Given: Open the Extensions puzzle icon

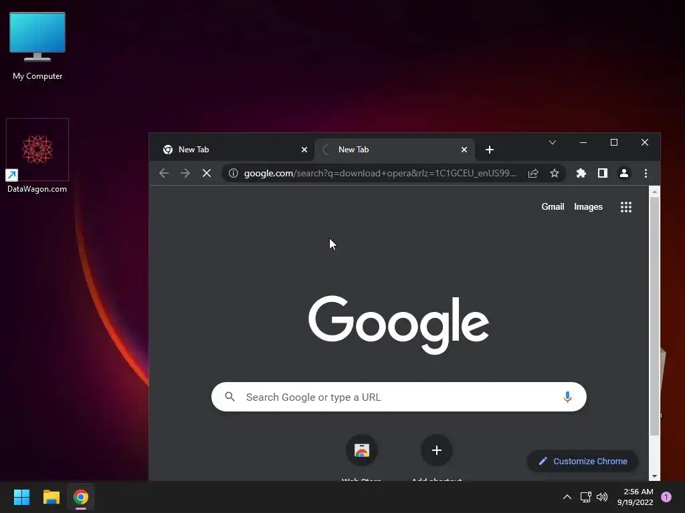Looking at the screenshot, I should [x=581, y=173].
